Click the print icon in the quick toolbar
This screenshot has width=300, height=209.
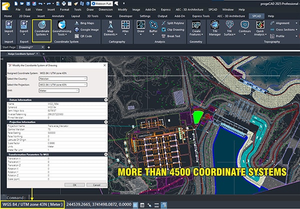[64, 3]
